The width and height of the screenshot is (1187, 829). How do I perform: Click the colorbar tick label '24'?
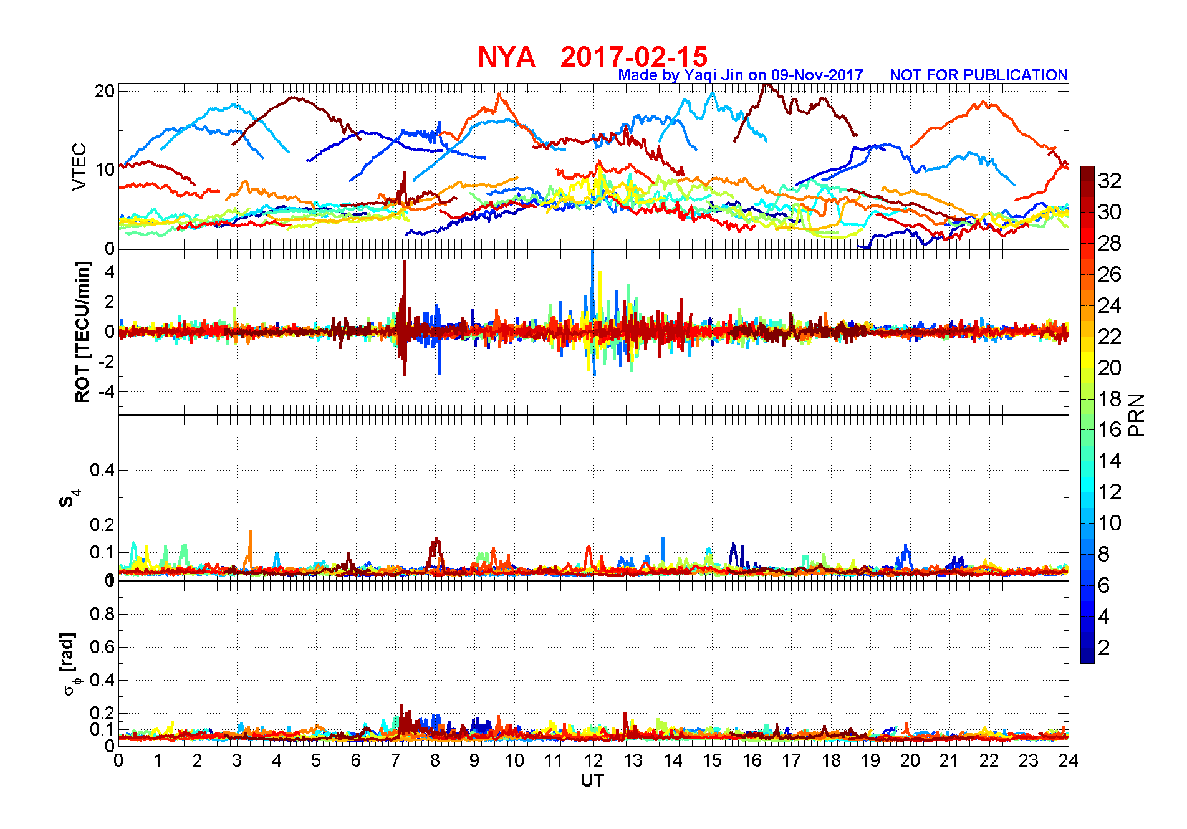[1110, 305]
